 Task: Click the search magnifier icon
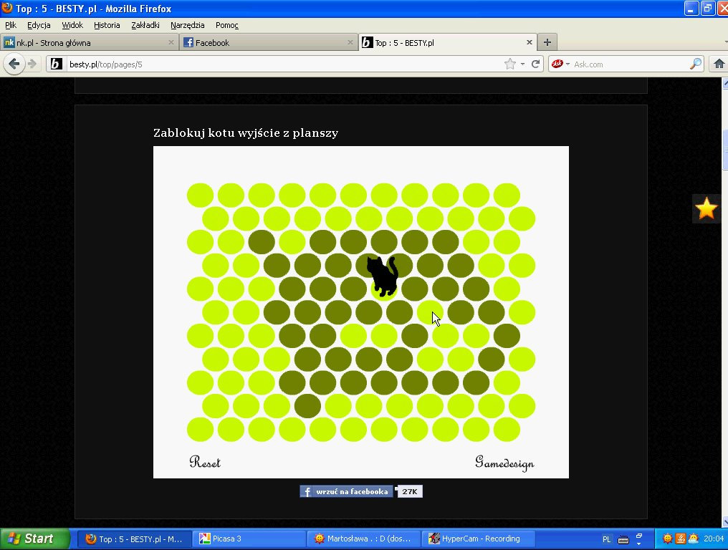[x=696, y=64]
